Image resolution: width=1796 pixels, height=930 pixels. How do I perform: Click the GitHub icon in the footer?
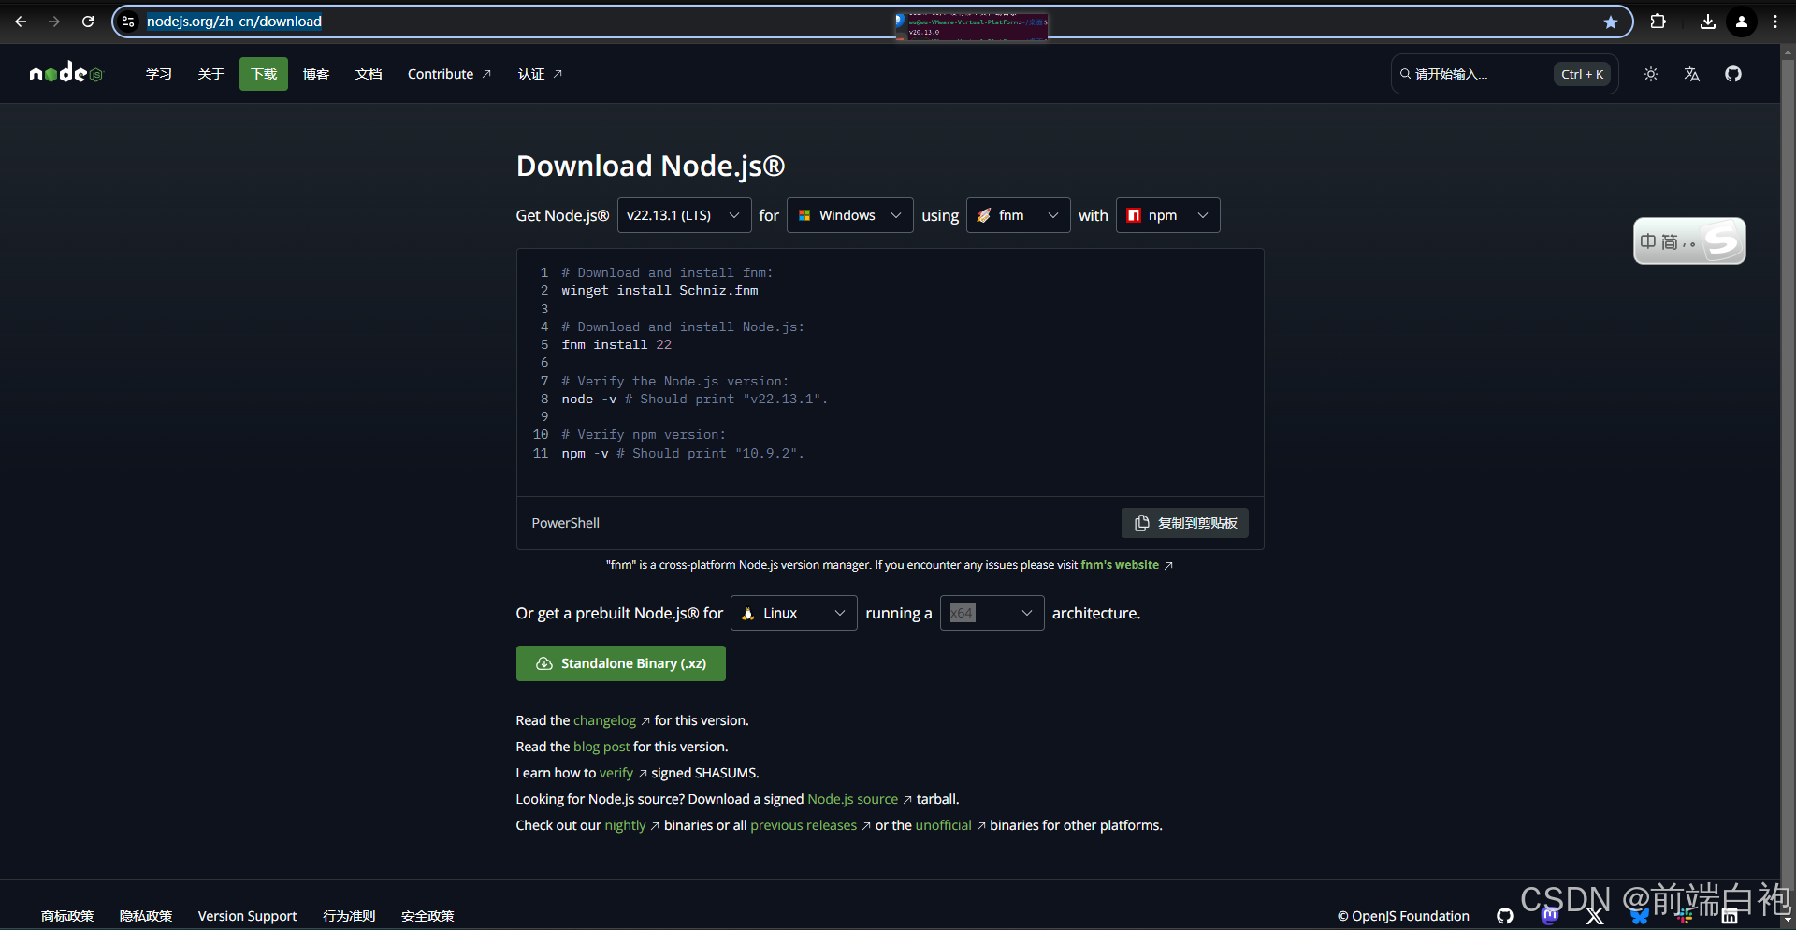click(1505, 916)
